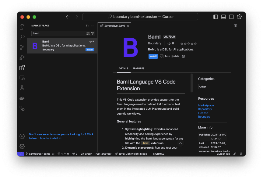Open Remote Explorer view

point(22,78)
